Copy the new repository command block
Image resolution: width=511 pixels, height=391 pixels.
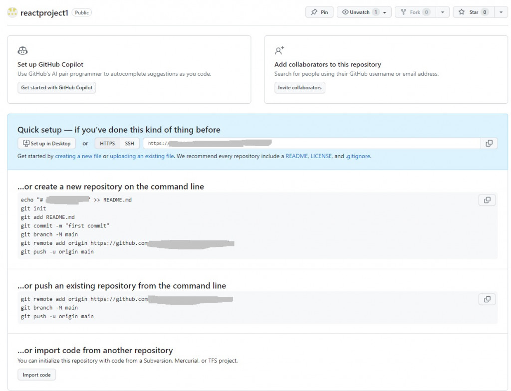click(x=487, y=200)
